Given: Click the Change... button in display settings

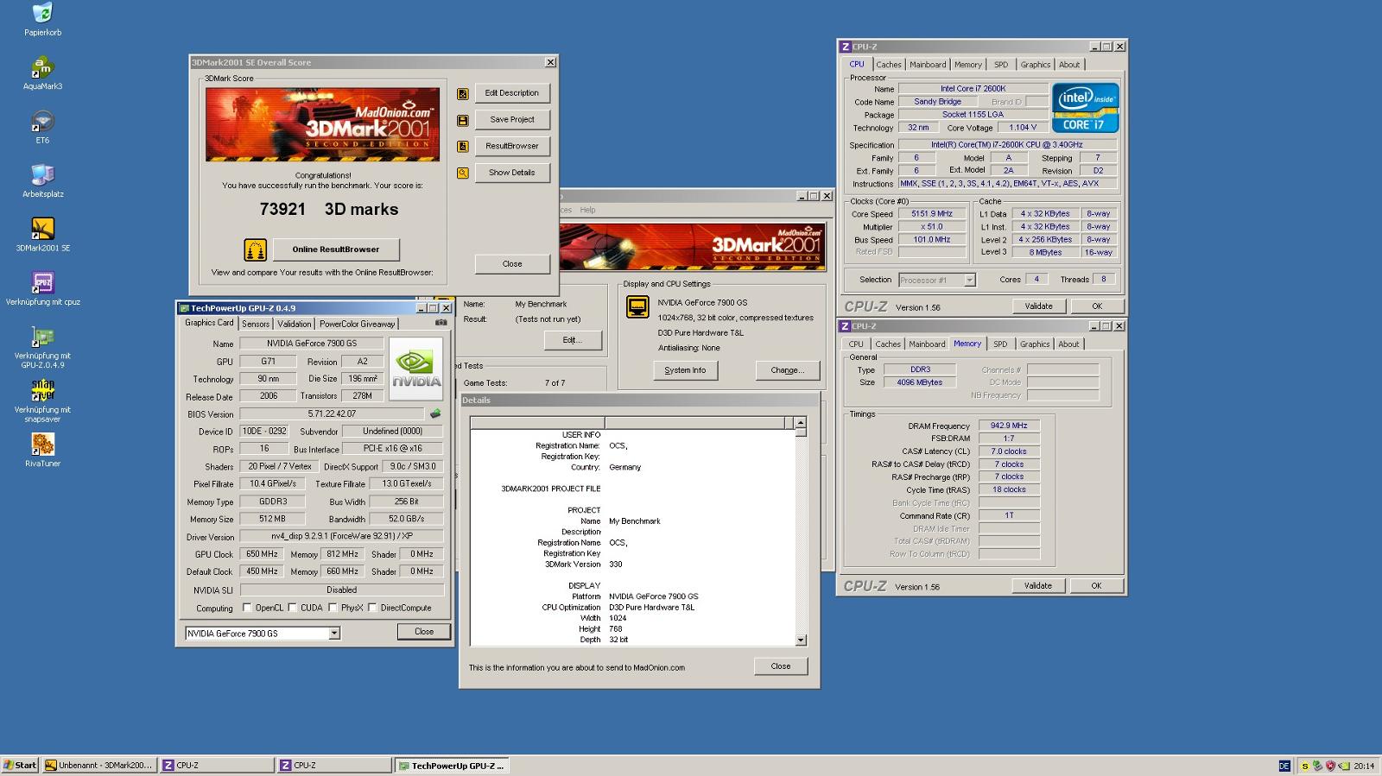Looking at the screenshot, I should (787, 370).
